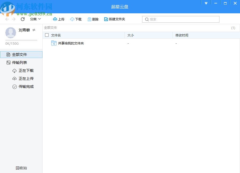This screenshot has height=173, width=240.
Task: Open the 分类 sorting dropdown
Action: point(35,19)
